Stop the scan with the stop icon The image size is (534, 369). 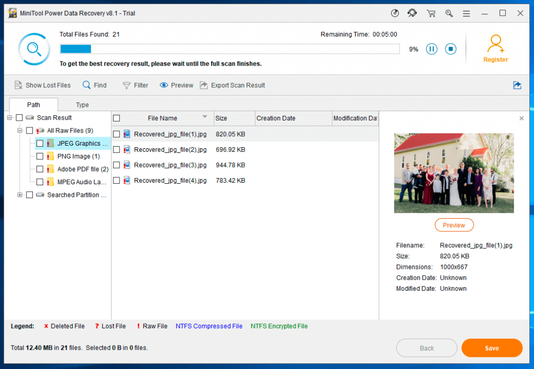point(451,49)
